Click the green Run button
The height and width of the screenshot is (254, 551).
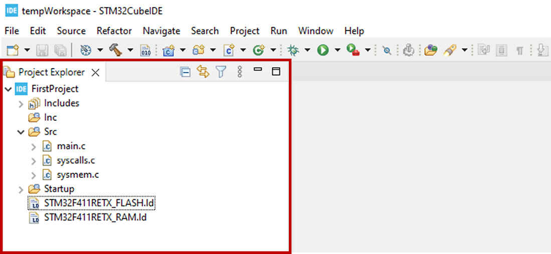coord(322,50)
